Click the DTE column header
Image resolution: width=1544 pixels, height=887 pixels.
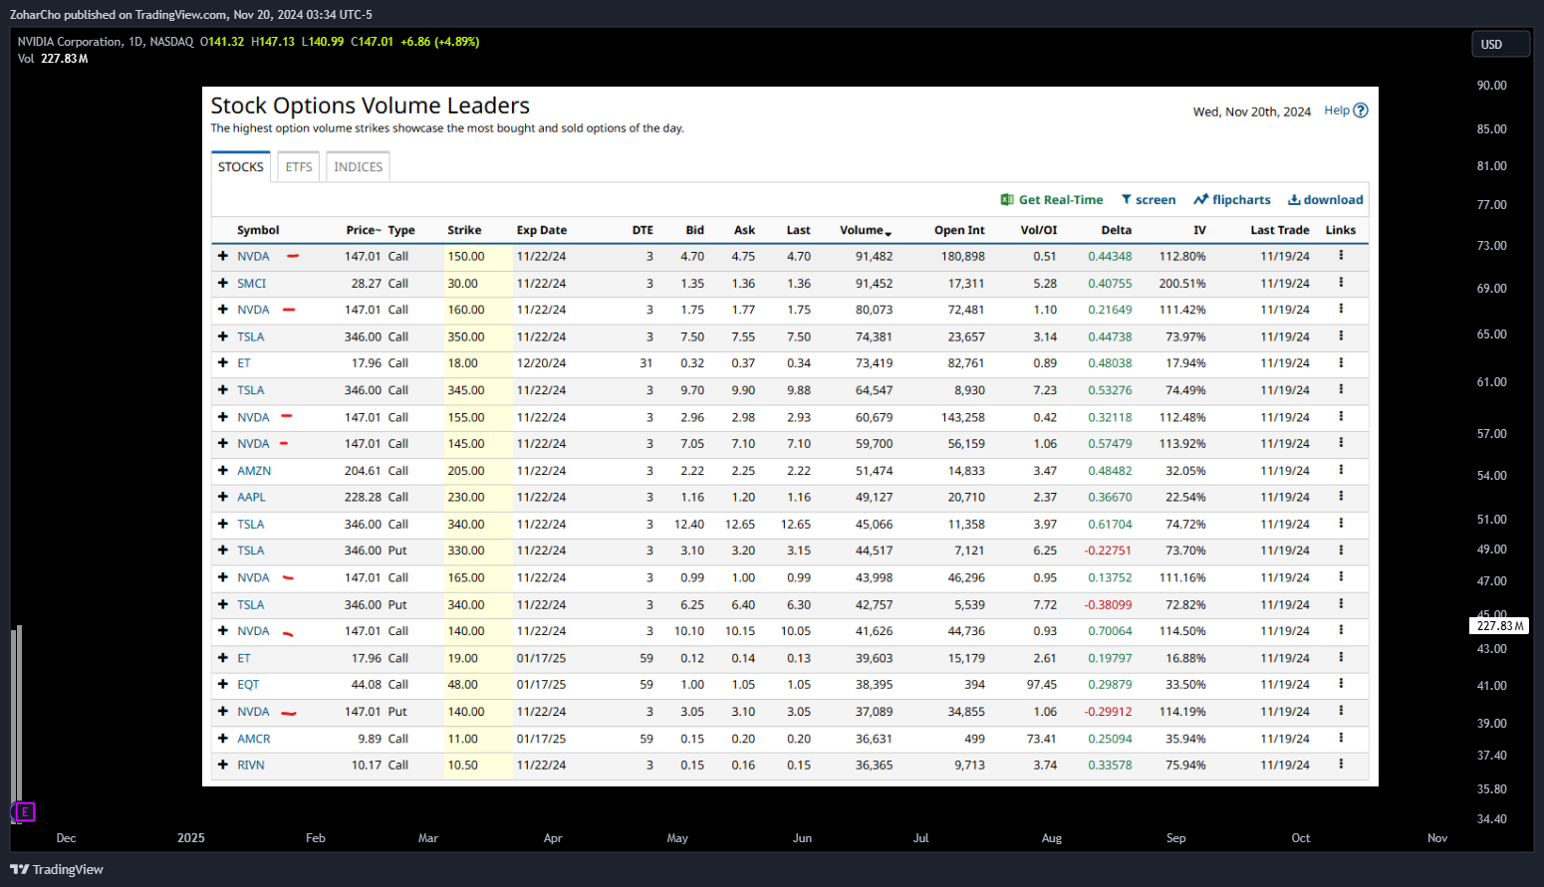[x=643, y=230]
